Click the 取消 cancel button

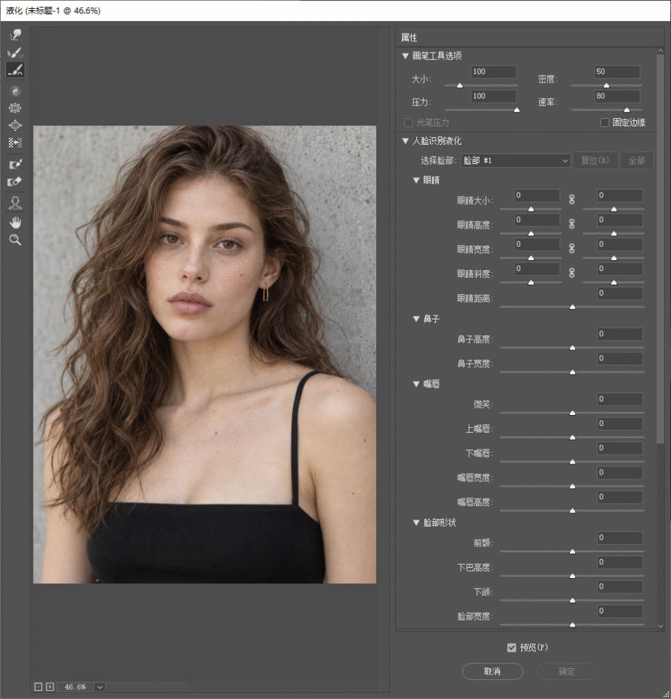coord(493,672)
